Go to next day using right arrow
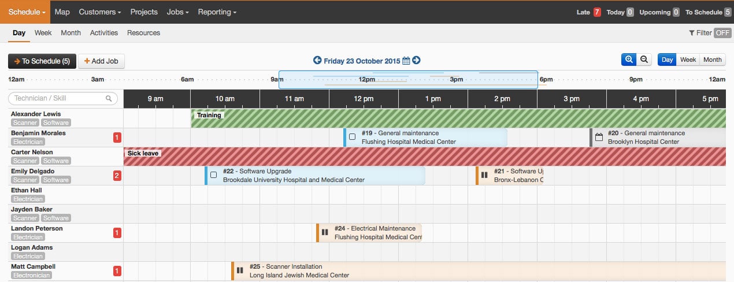 [x=416, y=60]
